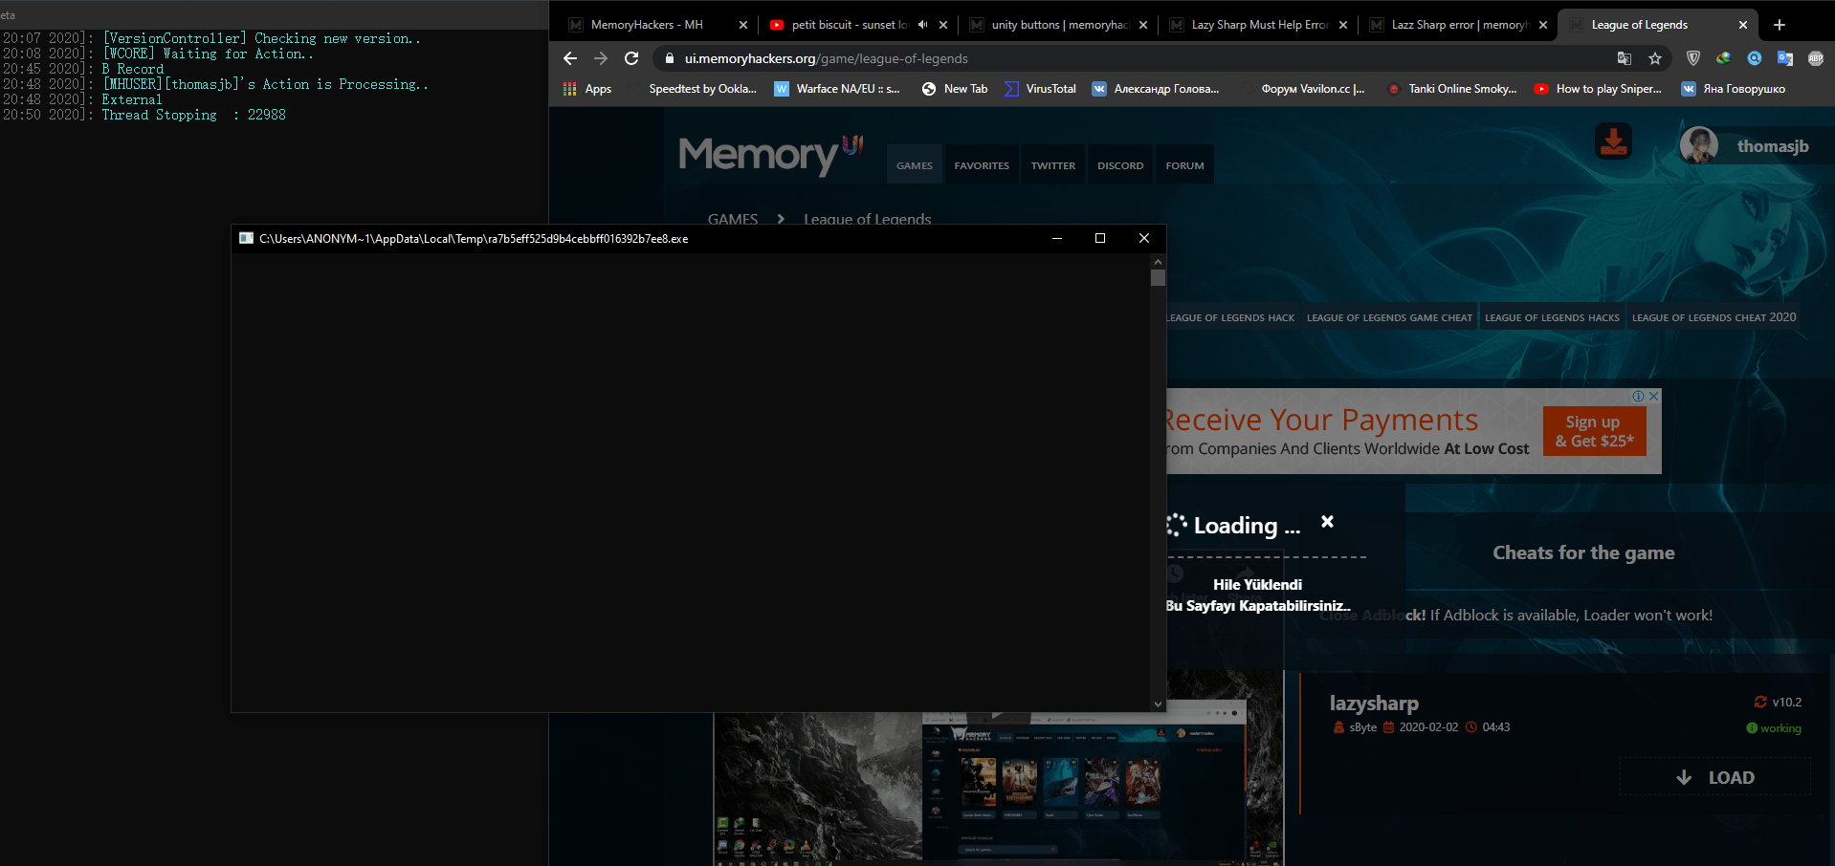
Task: Click the console window icon in its title bar
Action: [246, 238]
